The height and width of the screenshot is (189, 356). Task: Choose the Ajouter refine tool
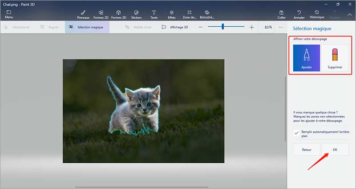click(307, 58)
